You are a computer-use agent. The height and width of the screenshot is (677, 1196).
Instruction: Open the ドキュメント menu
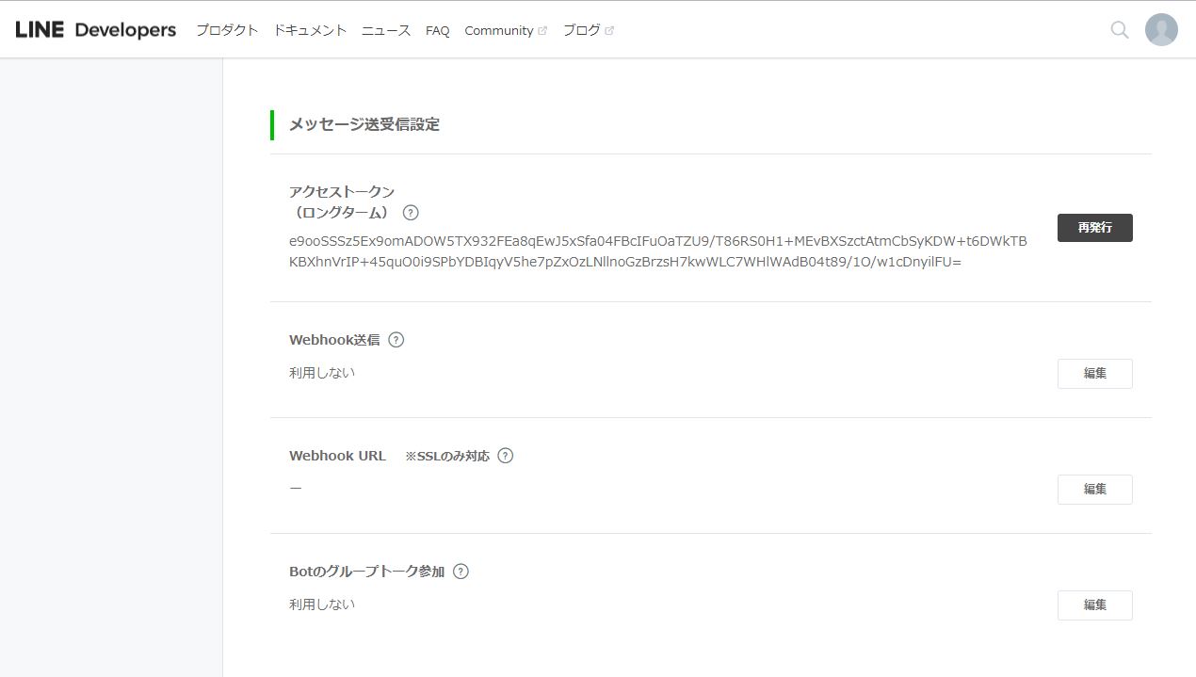click(x=310, y=30)
